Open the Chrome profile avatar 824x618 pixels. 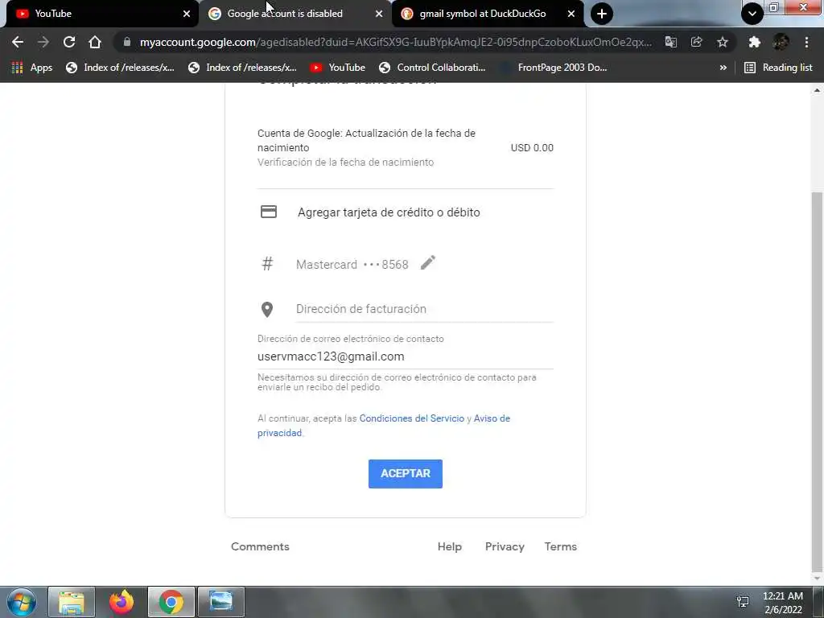click(x=781, y=42)
